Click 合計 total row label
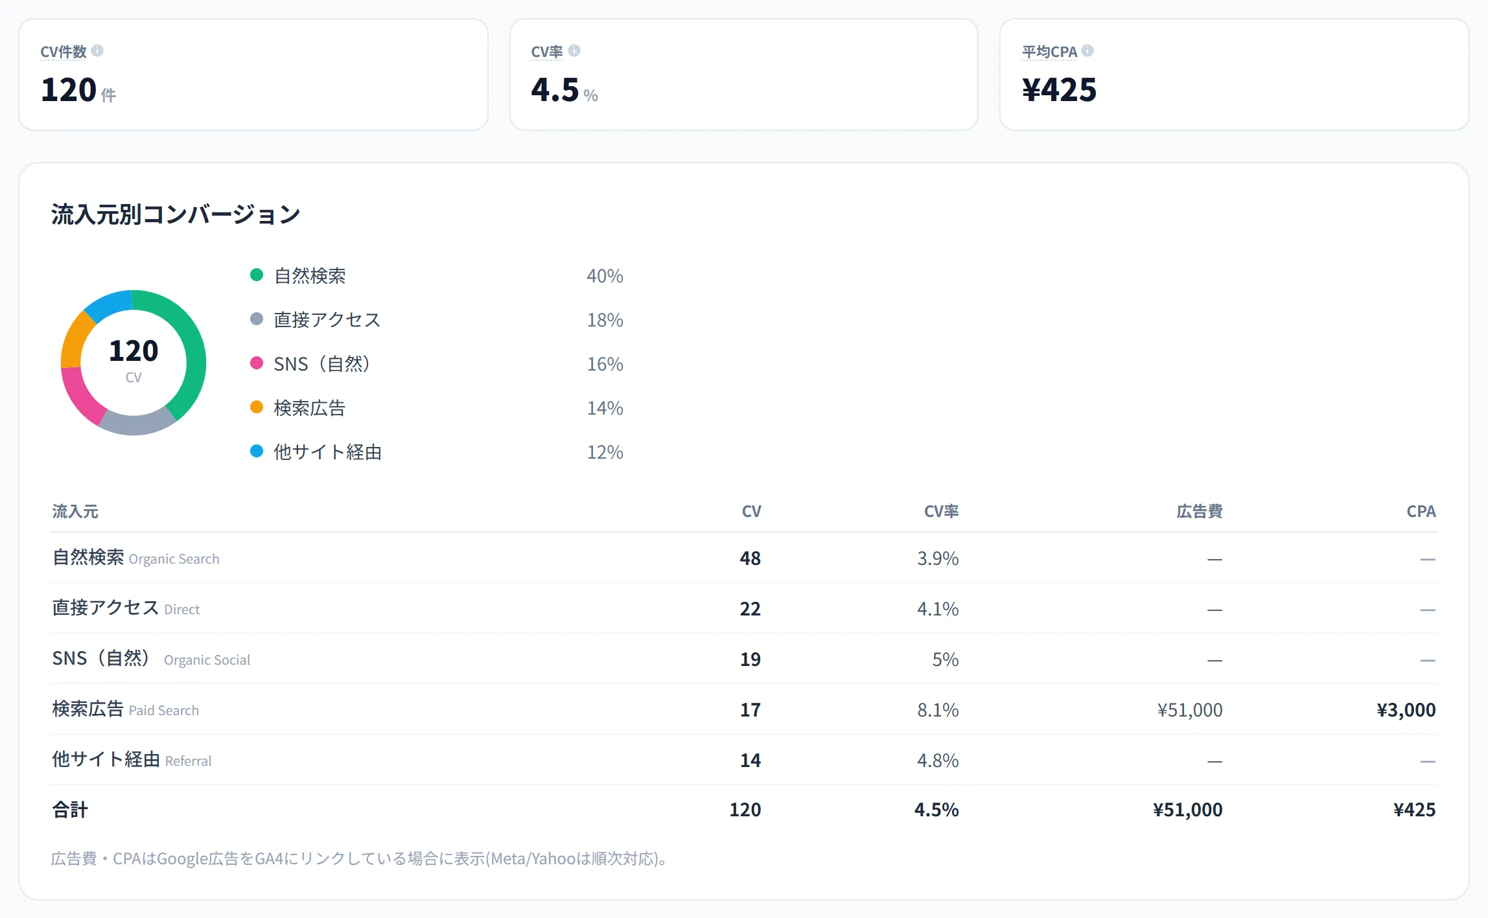 point(70,810)
